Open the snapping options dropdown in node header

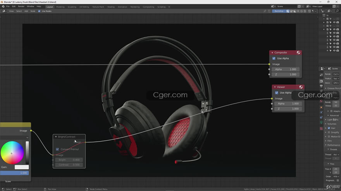314,11
